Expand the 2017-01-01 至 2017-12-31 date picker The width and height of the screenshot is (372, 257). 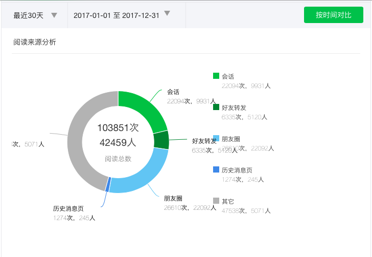[x=122, y=15]
